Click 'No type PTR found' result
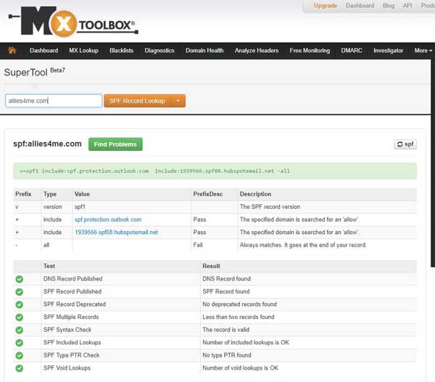The height and width of the screenshot is (382, 435). (x=227, y=355)
